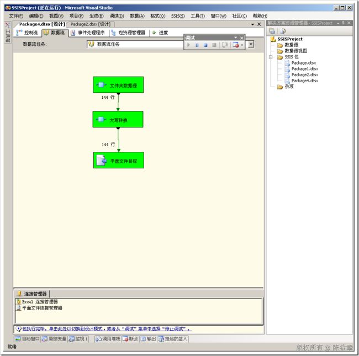This screenshot has height=356, width=359.
Task: Open the 数据(A) menu
Action: (x=137, y=16)
